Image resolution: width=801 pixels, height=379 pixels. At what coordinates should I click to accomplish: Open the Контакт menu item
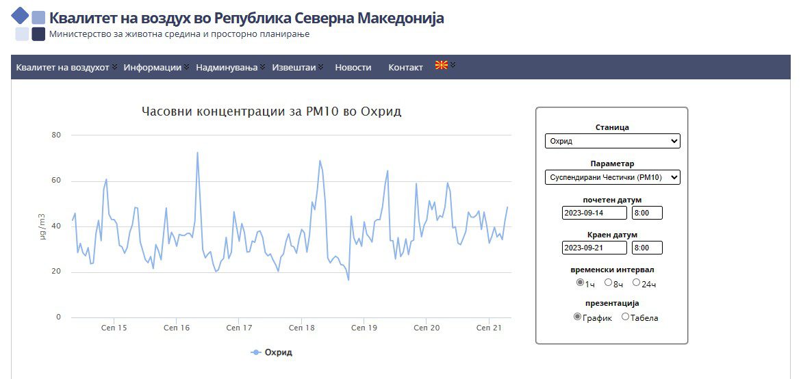(405, 68)
